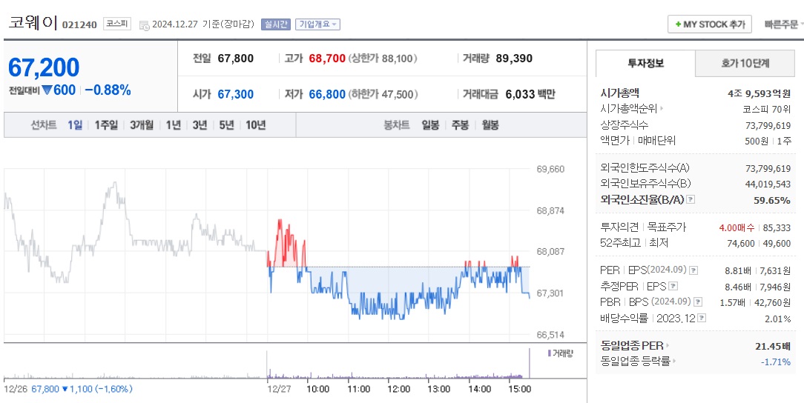Click the 코스피 market badge
The image size is (804, 403).
[x=117, y=24]
